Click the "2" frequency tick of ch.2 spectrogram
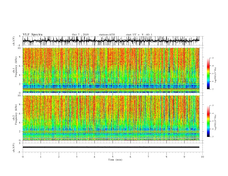The height and width of the screenshot is (176, 228). pos(20,131)
